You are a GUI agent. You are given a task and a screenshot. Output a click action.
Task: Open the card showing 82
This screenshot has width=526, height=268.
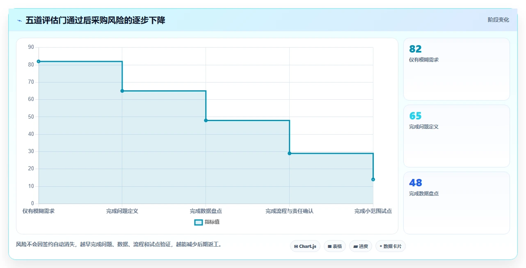tap(457, 69)
